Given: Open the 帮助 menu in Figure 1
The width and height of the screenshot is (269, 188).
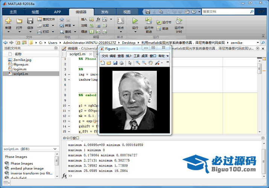Looking at the screenshot, I should 161,56.
